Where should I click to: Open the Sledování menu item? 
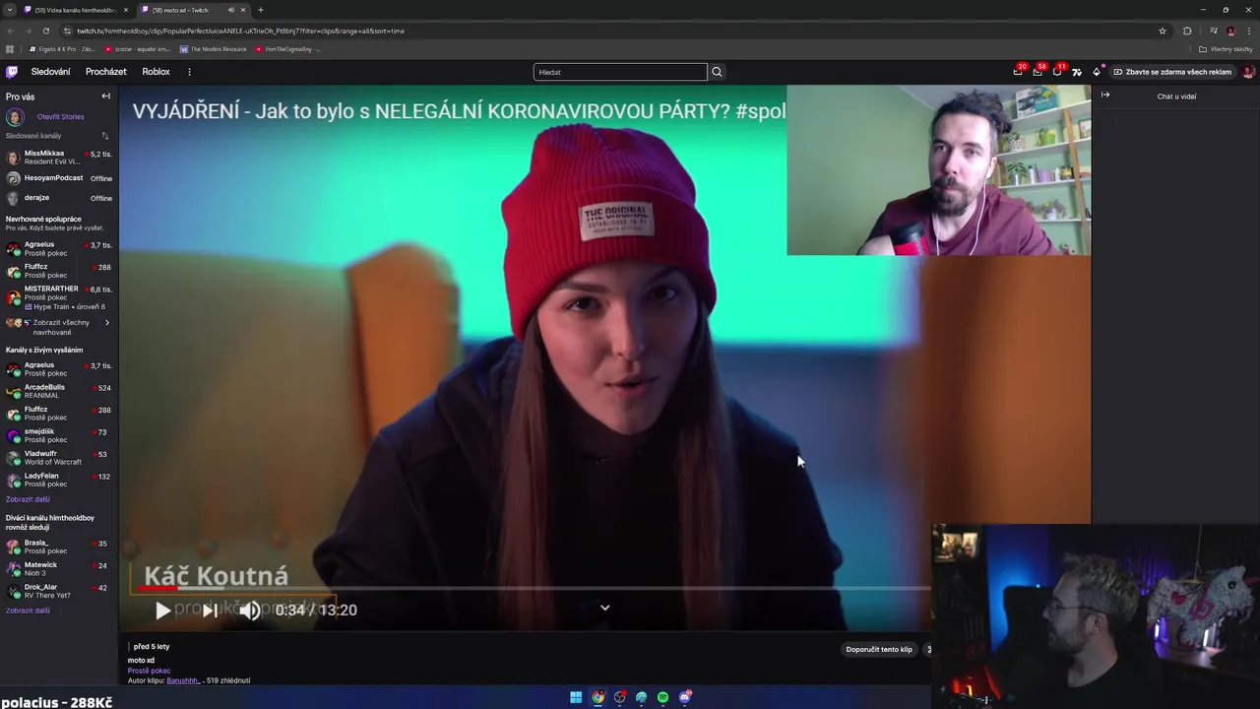50,72
